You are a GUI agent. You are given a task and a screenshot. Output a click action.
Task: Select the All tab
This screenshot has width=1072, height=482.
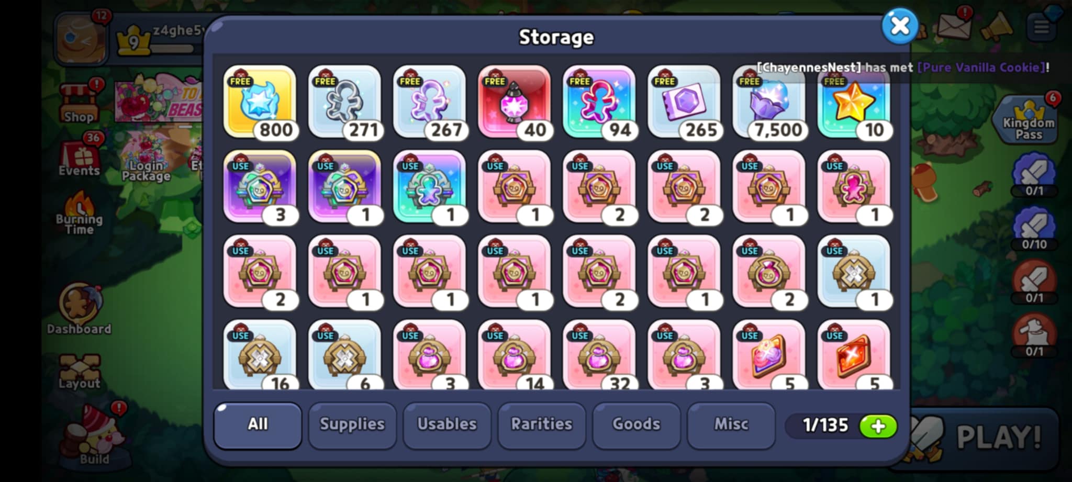click(x=258, y=425)
